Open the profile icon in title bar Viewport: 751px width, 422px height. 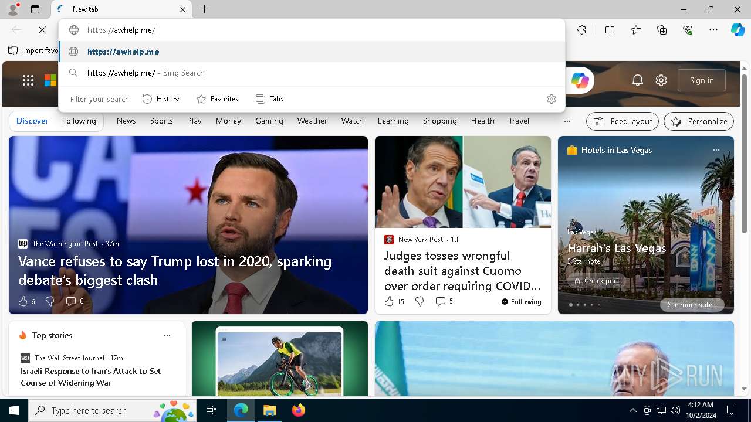tap(12, 9)
